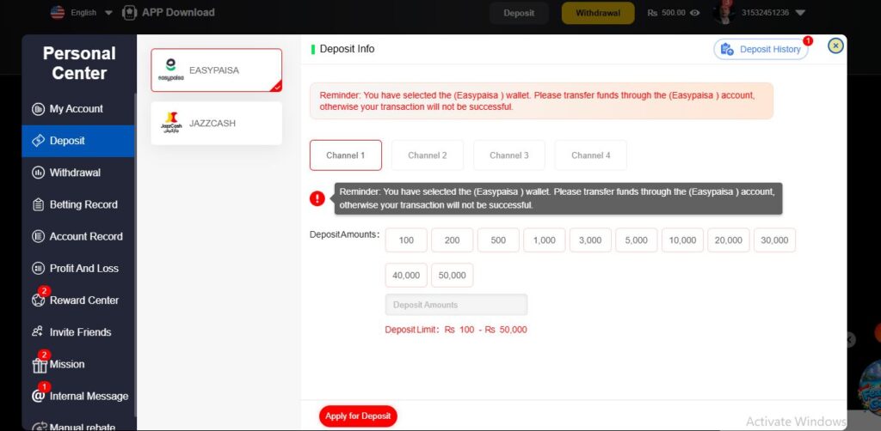
Task: Select deposit amount 3,000
Action: coord(590,240)
